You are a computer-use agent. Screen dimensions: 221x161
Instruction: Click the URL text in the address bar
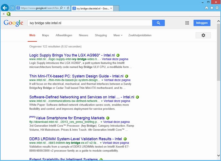tap(40, 8)
